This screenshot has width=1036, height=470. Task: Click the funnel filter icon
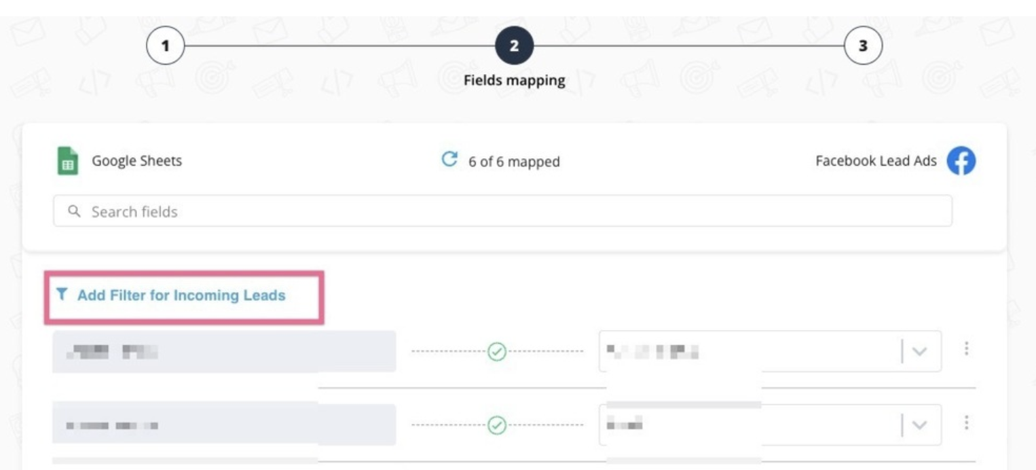click(62, 294)
